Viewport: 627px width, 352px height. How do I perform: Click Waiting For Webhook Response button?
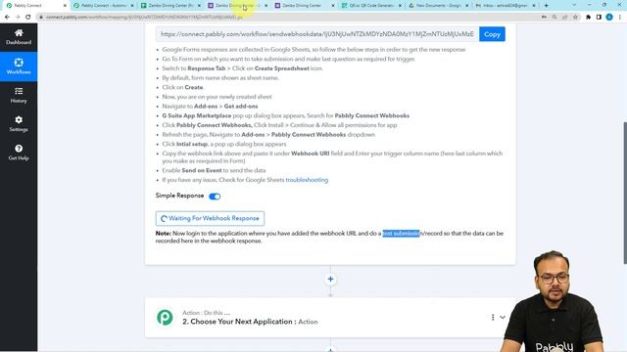tap(210, 218)
